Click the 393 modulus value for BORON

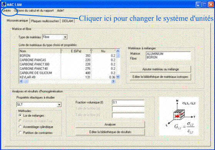point(88,56)
